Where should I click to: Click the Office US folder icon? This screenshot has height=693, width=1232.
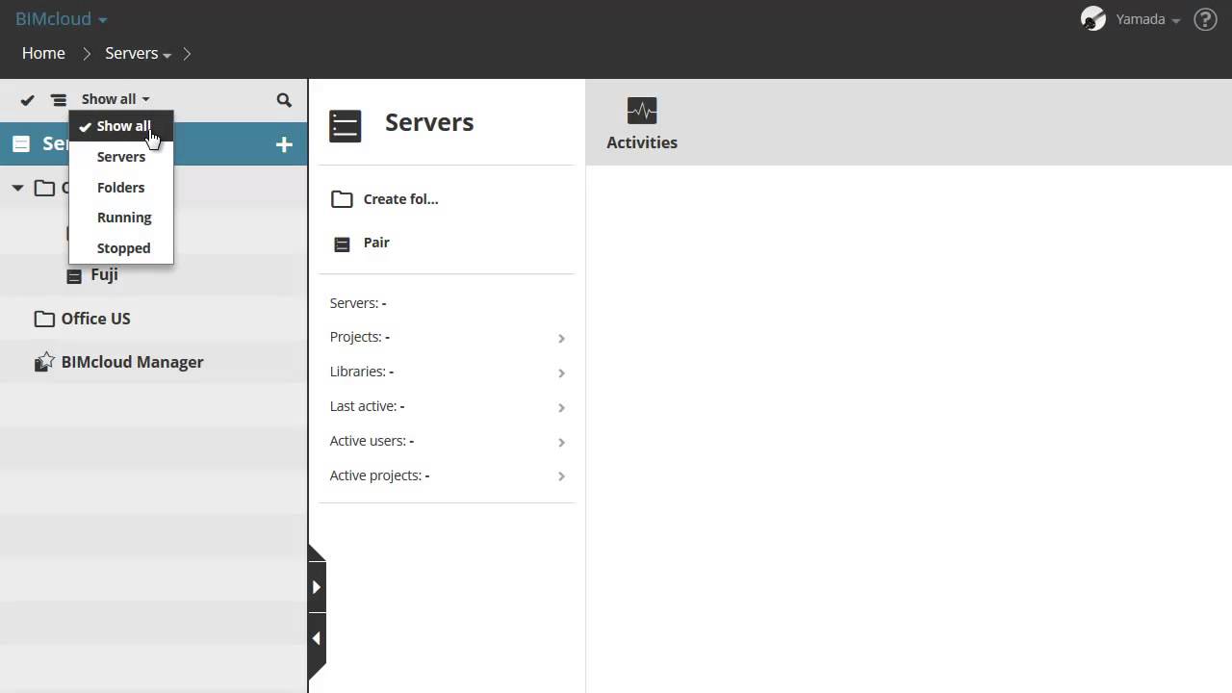pos(44,319)
